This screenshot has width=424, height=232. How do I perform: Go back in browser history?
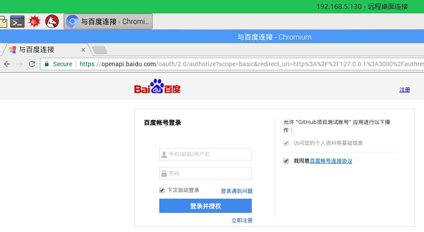(x=7, y=64)
